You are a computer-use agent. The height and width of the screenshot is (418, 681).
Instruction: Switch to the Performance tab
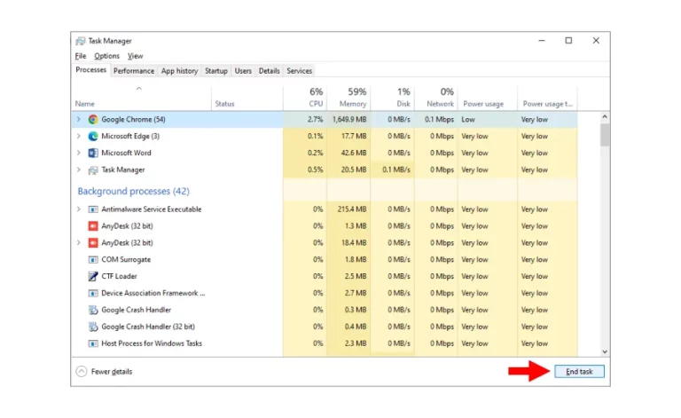(134, 71)
